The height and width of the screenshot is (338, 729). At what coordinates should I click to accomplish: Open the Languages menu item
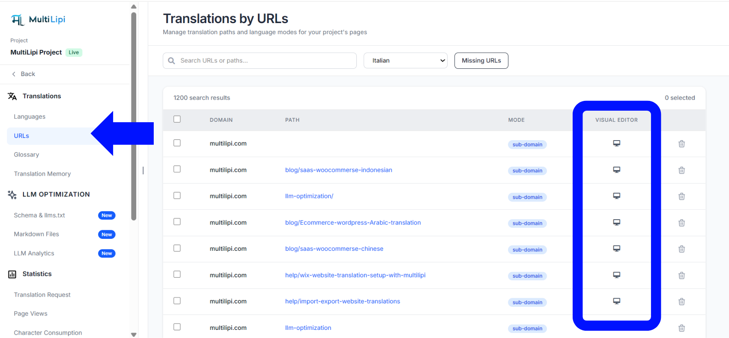30,117
